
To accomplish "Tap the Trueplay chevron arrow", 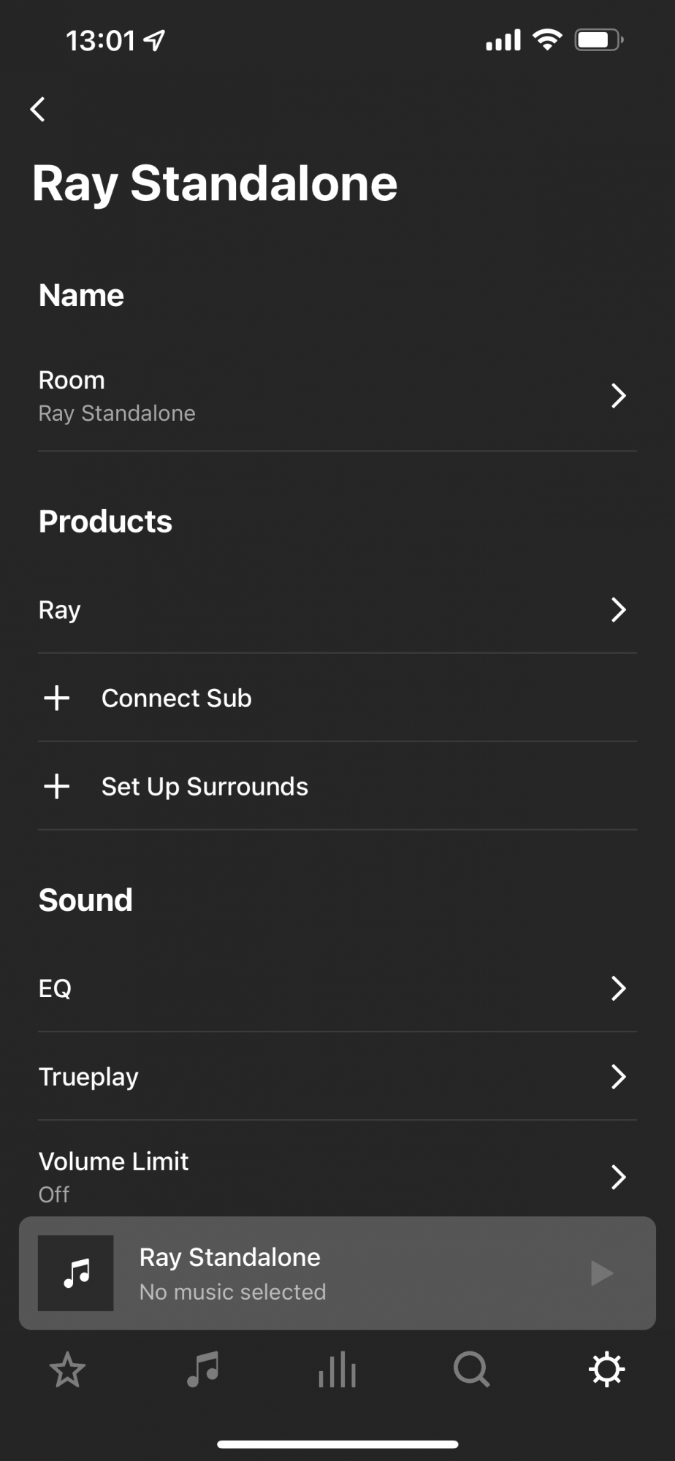I will (618, 1077).
